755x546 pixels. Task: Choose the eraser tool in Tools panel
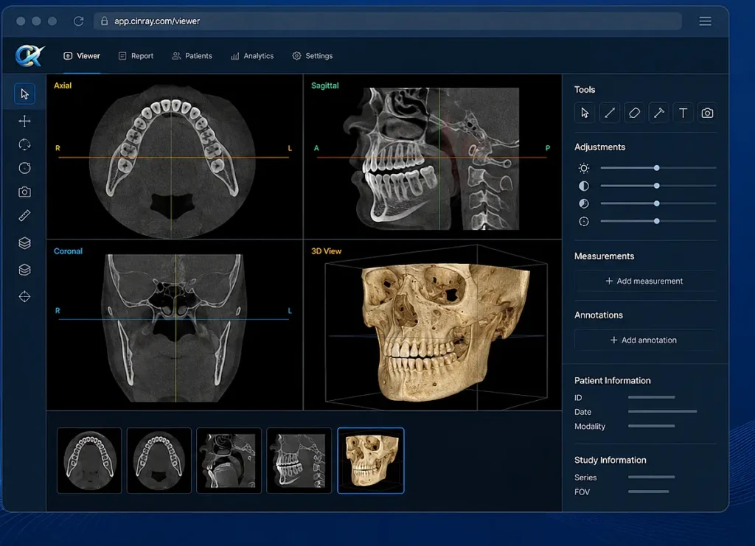pos(633,113)
